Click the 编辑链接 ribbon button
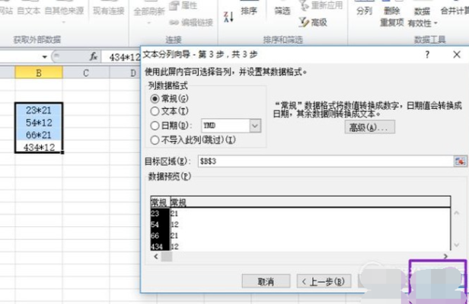Image resolution: width=469 pixels, height=304 pixels. tap(191, 22)
